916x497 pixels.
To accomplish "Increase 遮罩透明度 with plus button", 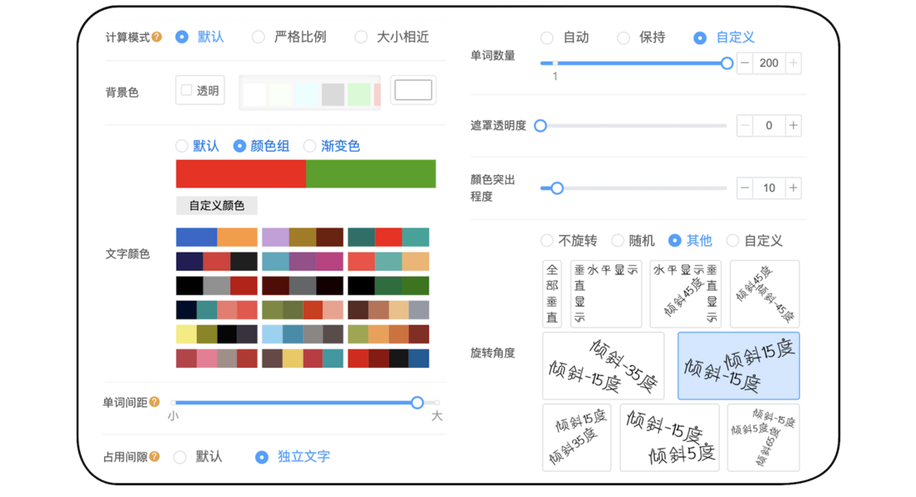I will [x=793, y=125].
